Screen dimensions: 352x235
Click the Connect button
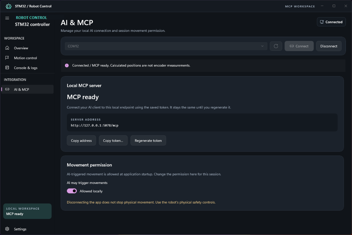click(x=299, y=46)
